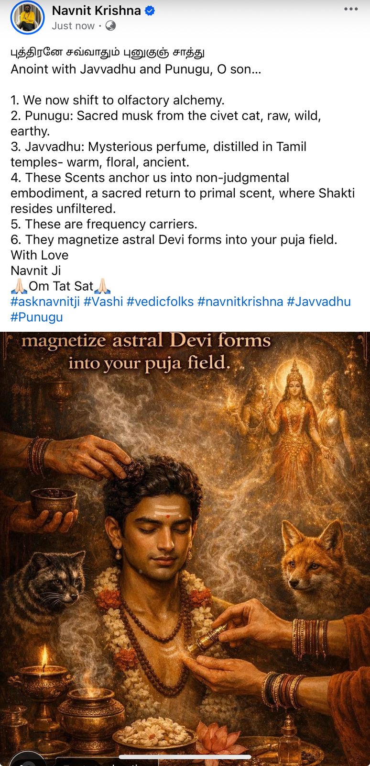Tap the folded-hands emoji before "Om Tat Sat"
The image size is (370, 766).
[19, 286]
